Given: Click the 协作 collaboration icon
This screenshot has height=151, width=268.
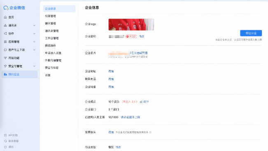Looking at the screenshot, I should (5, 33).
